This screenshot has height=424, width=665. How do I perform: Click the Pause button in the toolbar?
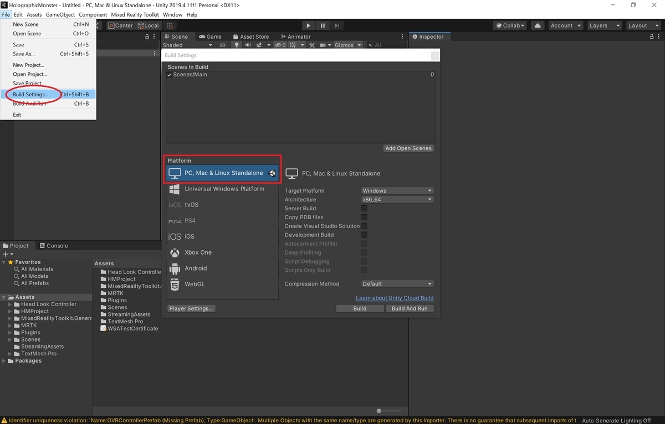click(x=323, y=25)
